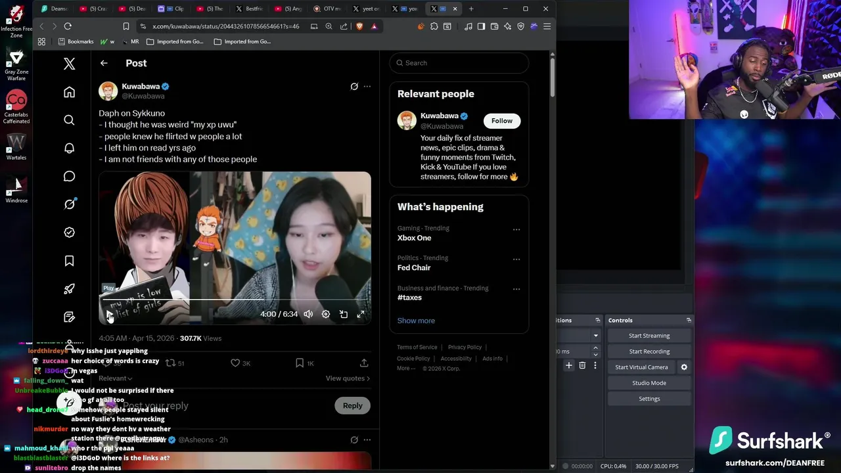Click Show more under What's happening

pyautogui.click(x=416, y=321)
